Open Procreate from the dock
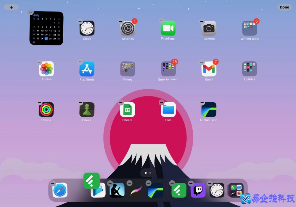The height and width of the screenshot is (207, 296). click(136, 190)
